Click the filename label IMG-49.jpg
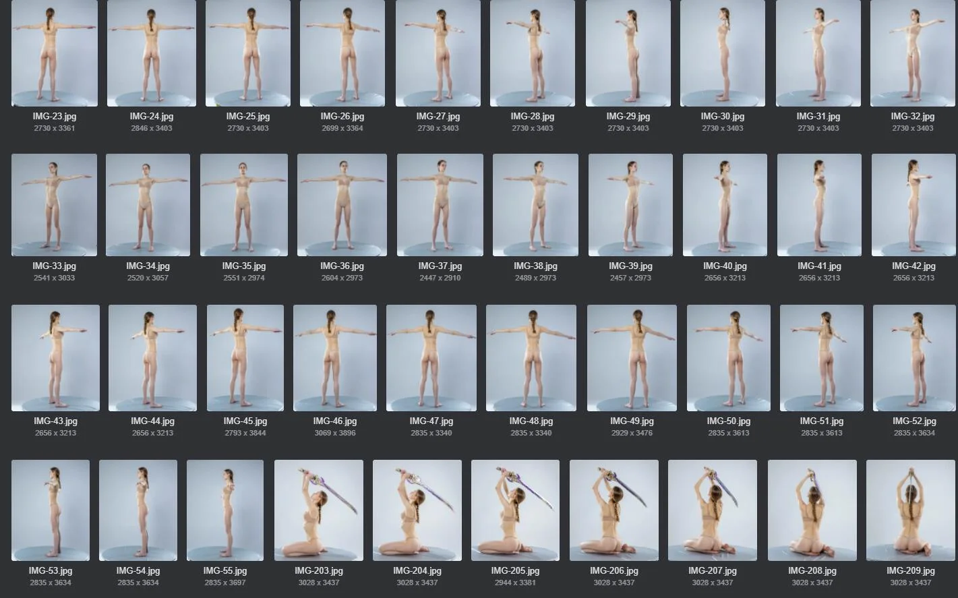 pyautogui.click(x=632, y=421)
